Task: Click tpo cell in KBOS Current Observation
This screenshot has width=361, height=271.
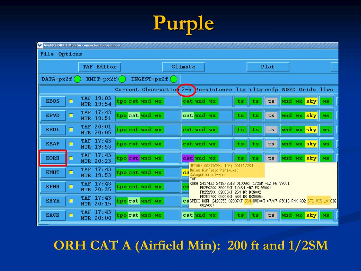Action: tap(122, 101)
